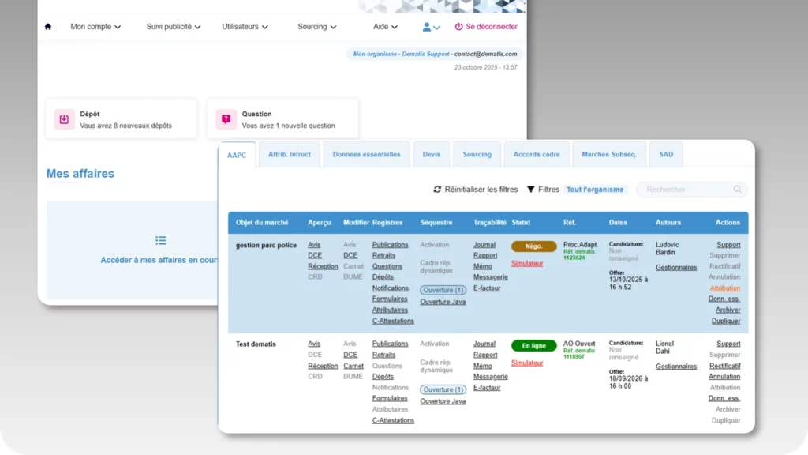Image resolution: width=808 pixels, height=455 pixels.
Task: Open the Utilisateurs dropdown menu
Action: (245, 27)
